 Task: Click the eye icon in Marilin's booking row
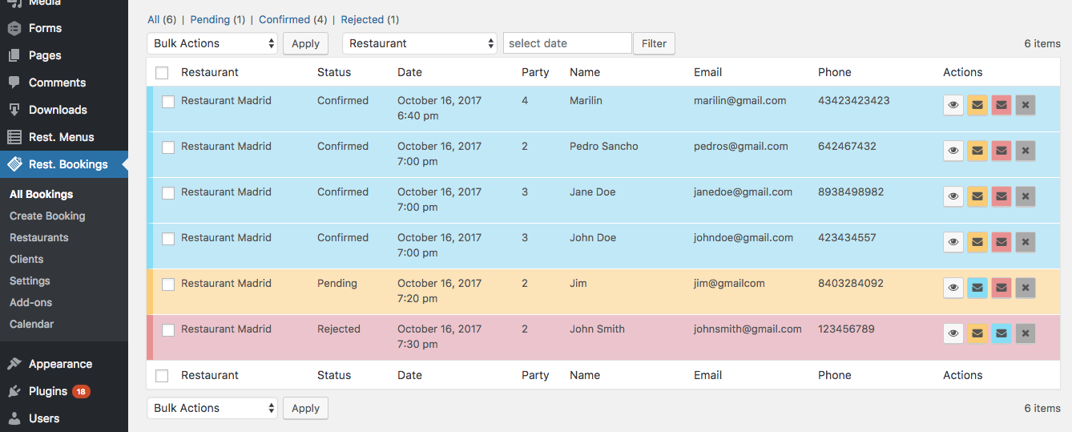953,105
